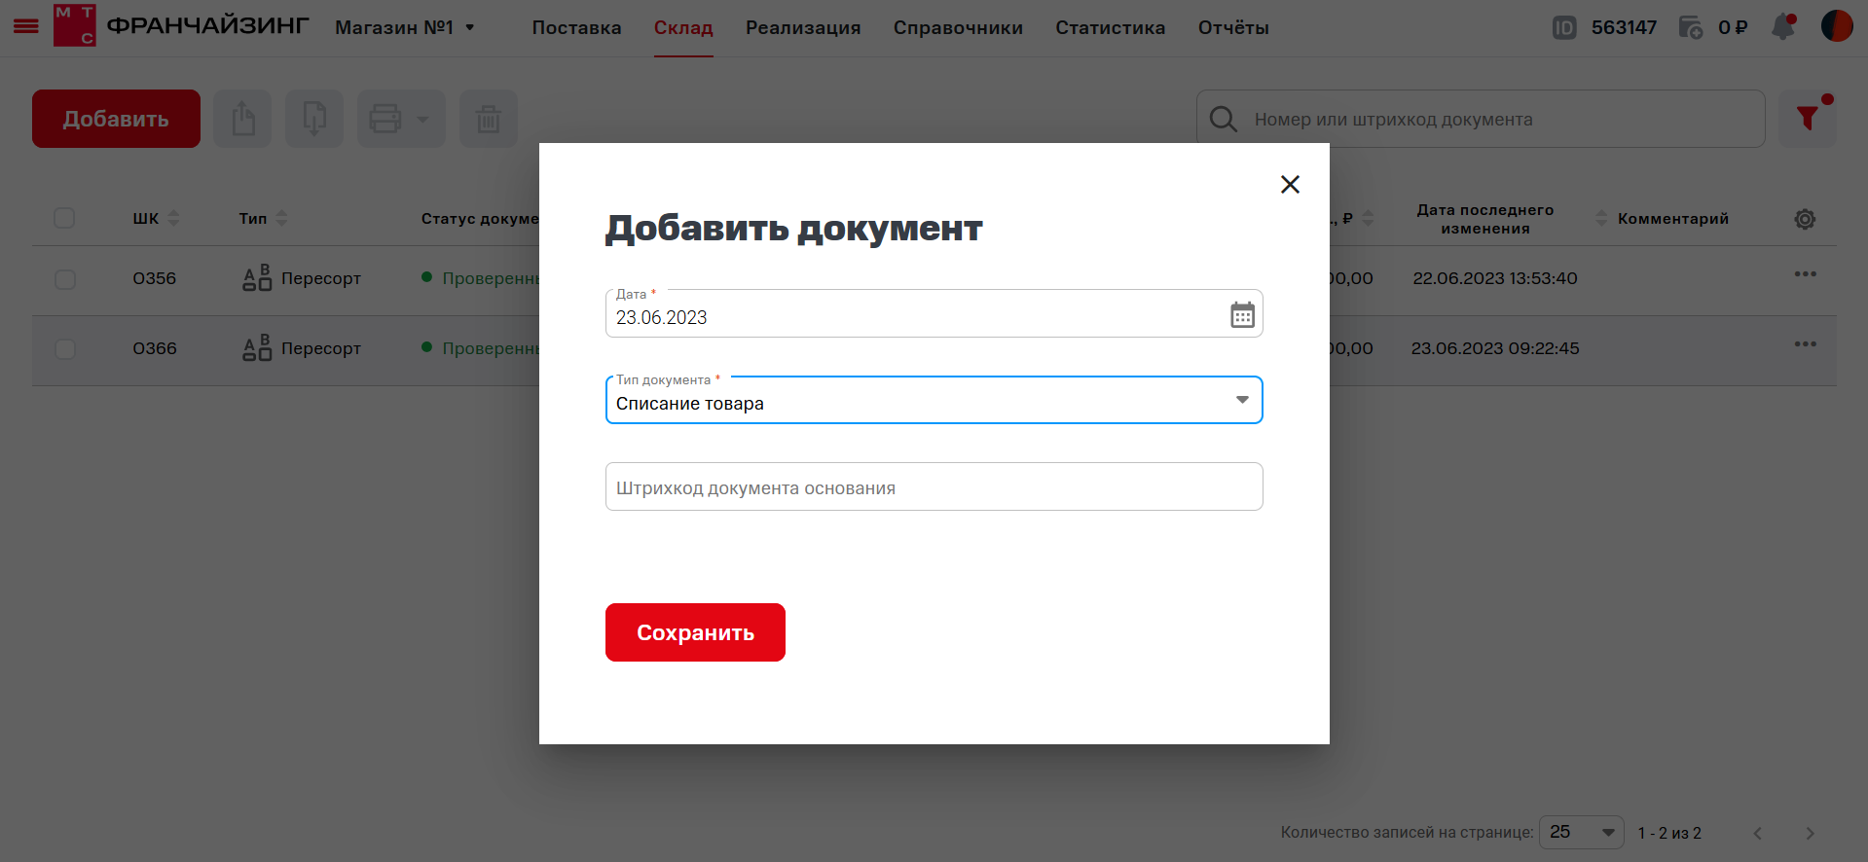The image size is (1868, 862).
Task: Click Пересорт type icon in row 0366
Action: pyautogui.click(x=257, y=348)
